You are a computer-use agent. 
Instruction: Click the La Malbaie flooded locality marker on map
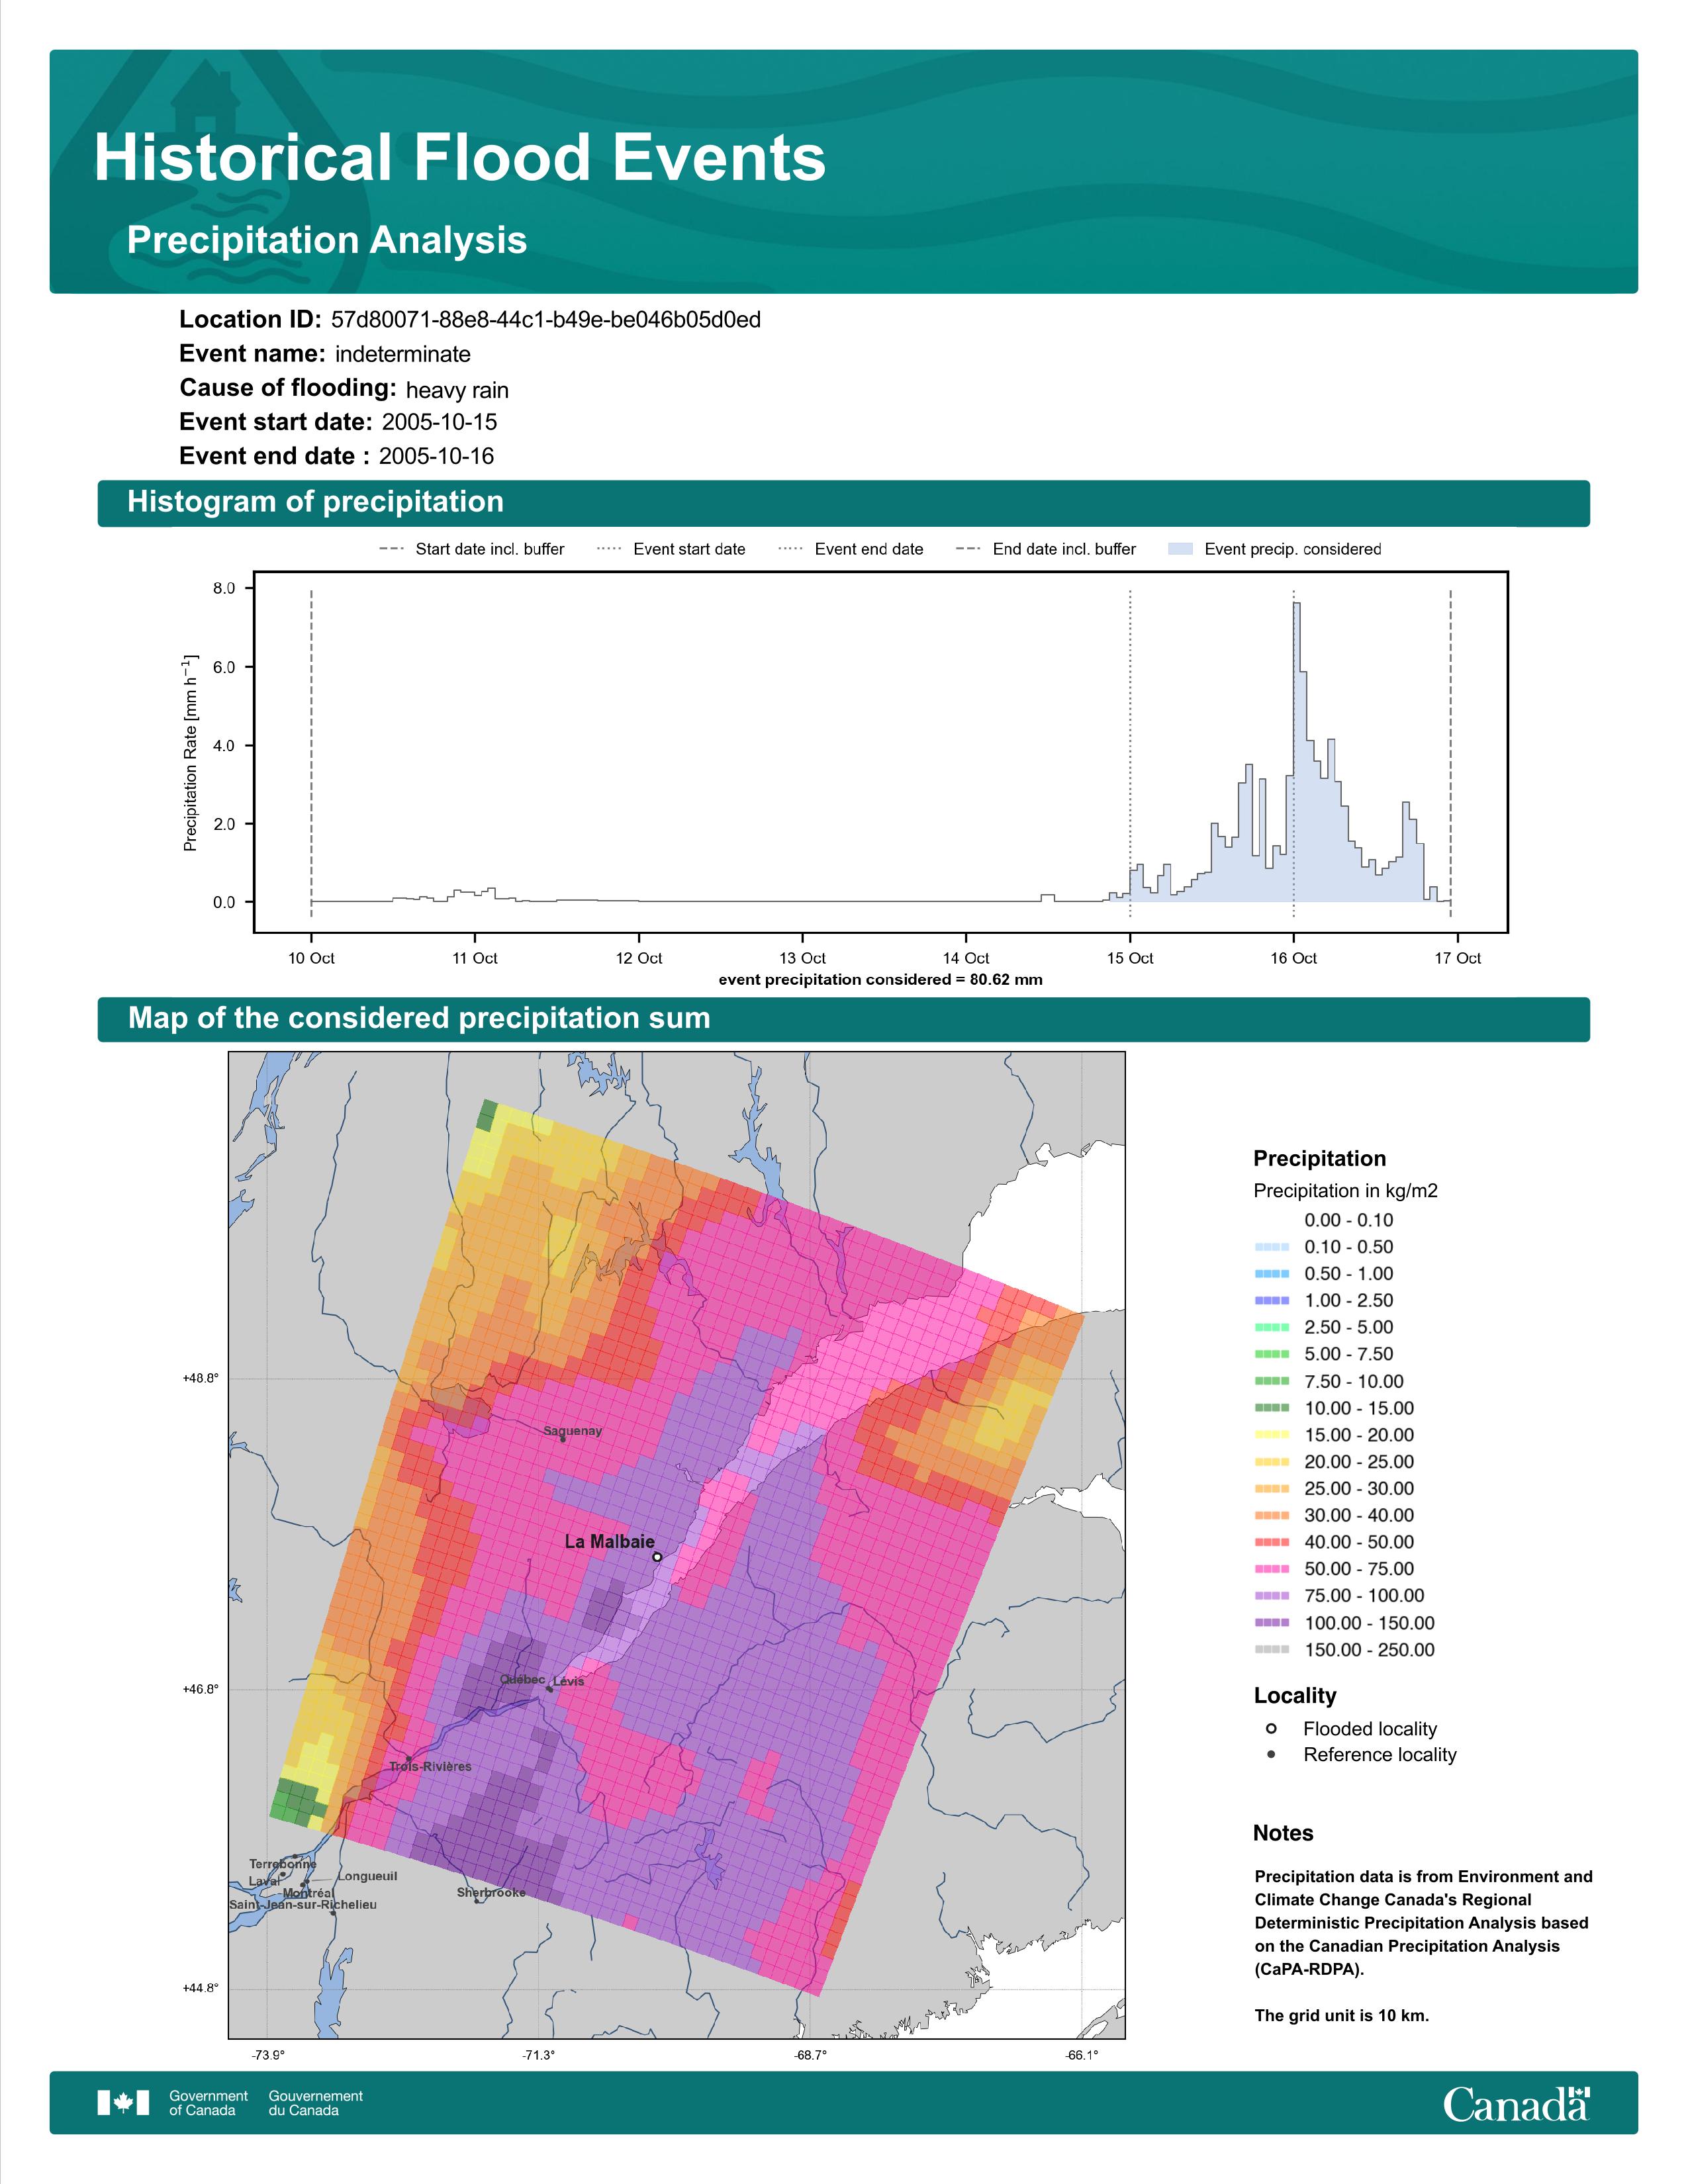657,1557
